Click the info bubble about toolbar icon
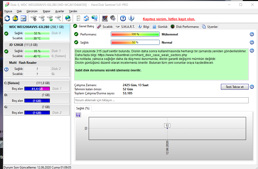The image size is (258, 169). click(131, 18)
